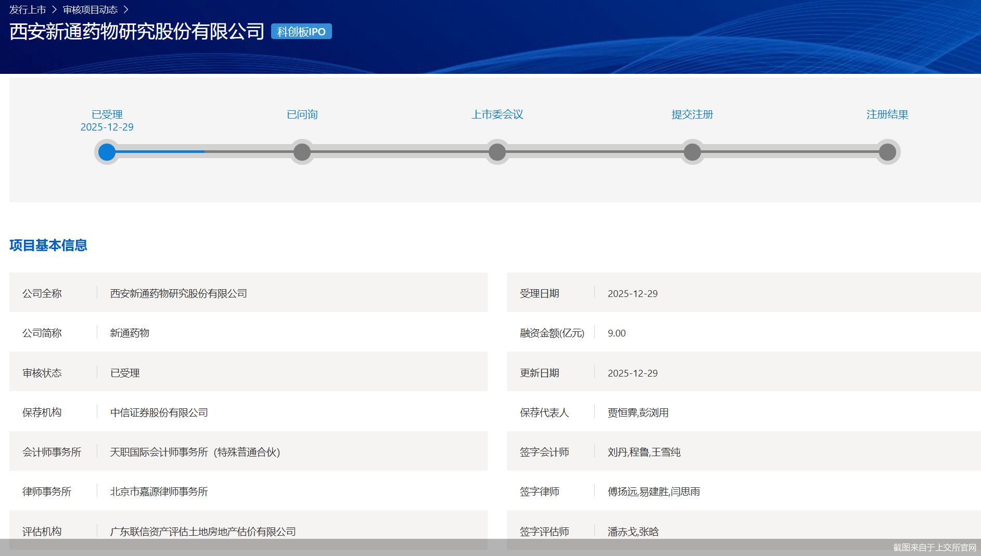
Task: Click the financing amount 9.00
Action: (616, 333)
